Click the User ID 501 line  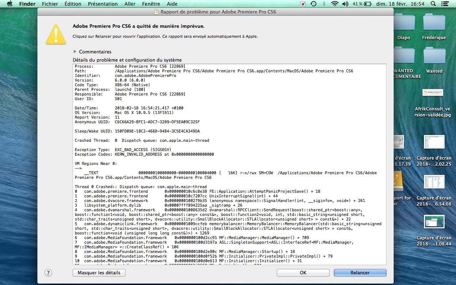click(x=98, y=99)
